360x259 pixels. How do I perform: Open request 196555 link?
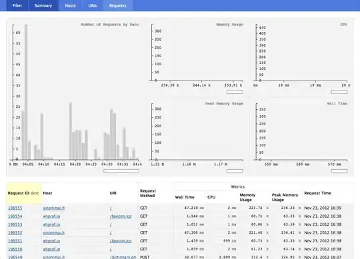point(15,208)
